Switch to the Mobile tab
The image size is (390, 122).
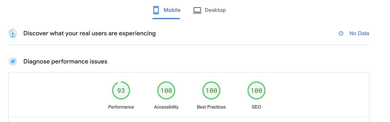pos(166,10)
